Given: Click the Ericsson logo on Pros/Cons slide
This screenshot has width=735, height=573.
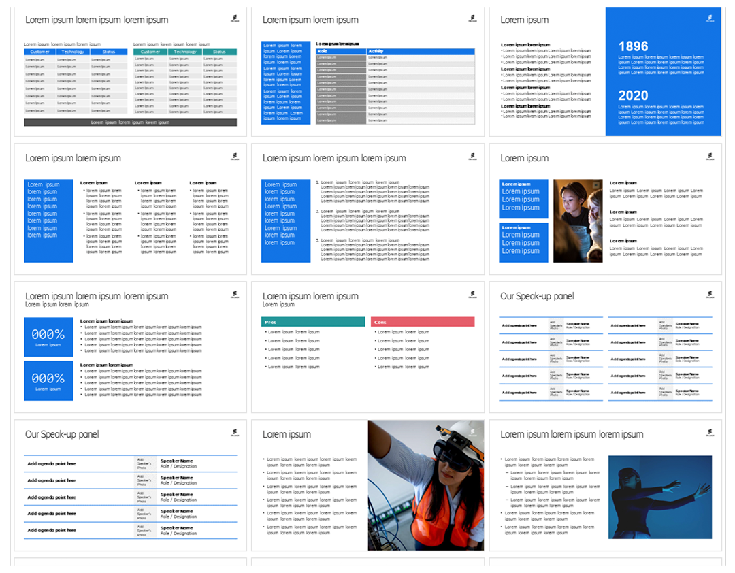Looking at the screenshot, I should coord(472,295).
